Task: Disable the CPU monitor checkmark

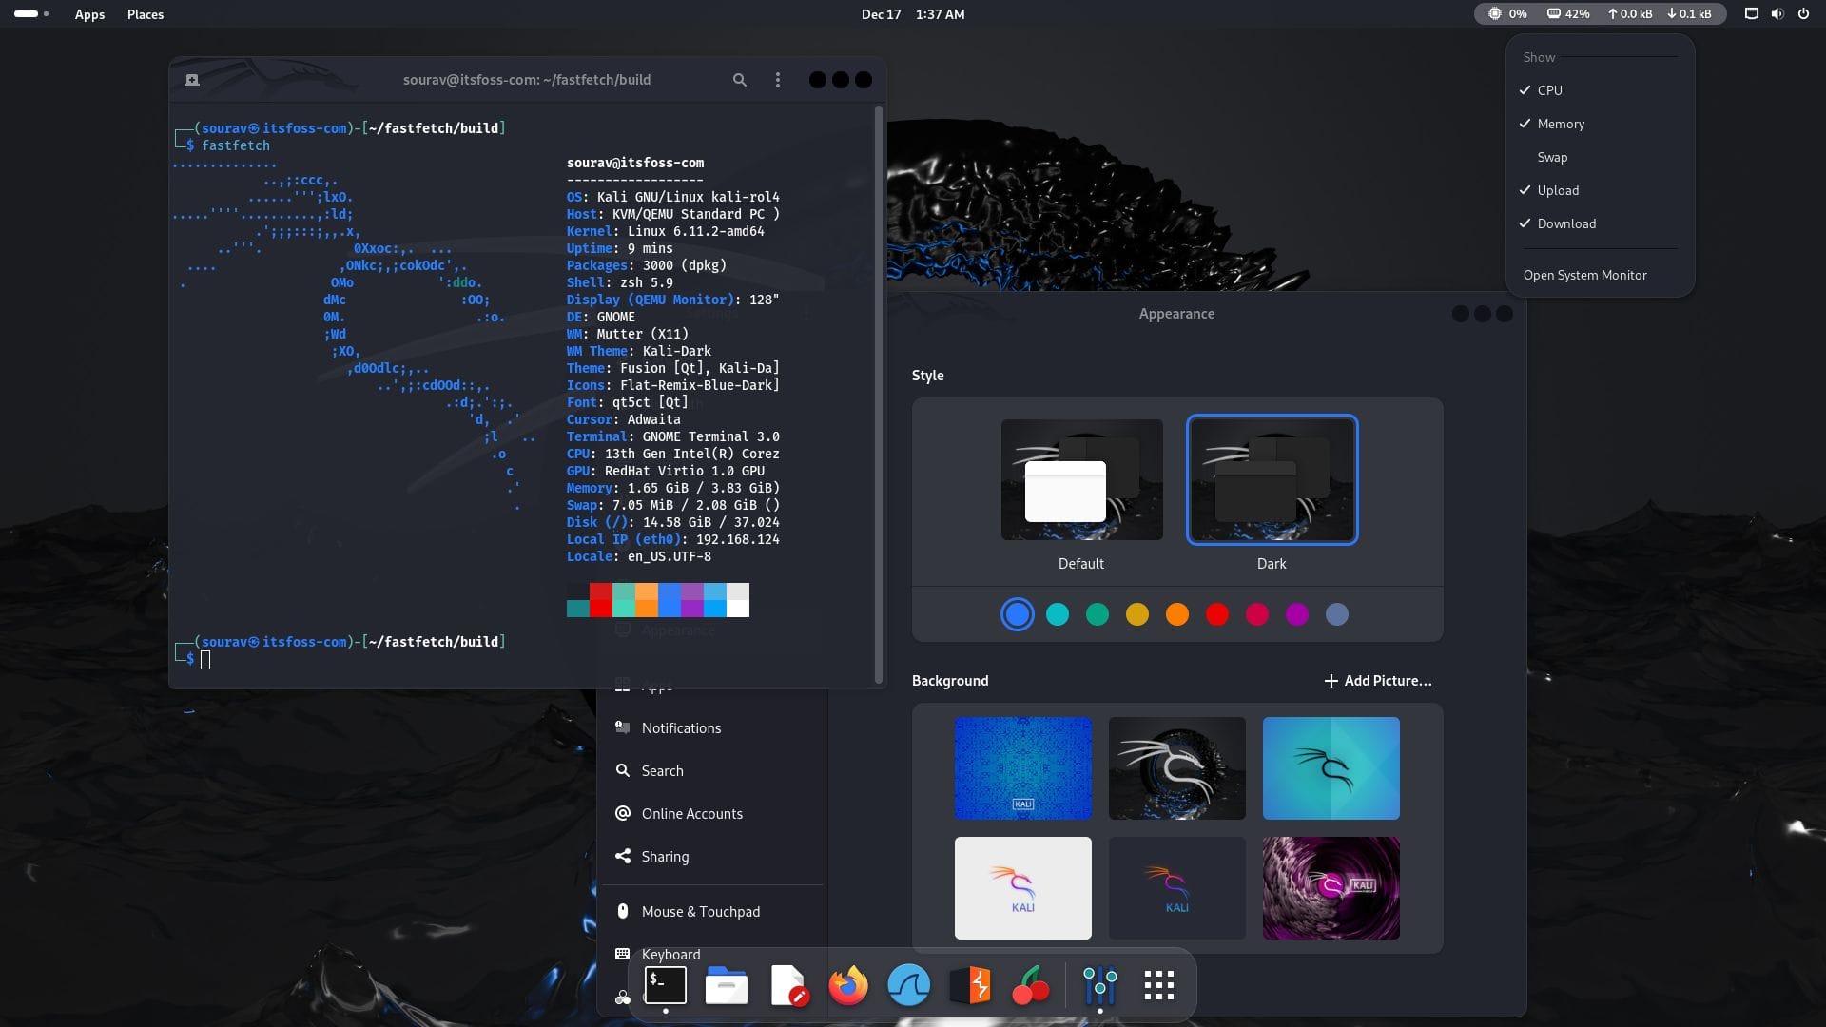Action: 1547,90
